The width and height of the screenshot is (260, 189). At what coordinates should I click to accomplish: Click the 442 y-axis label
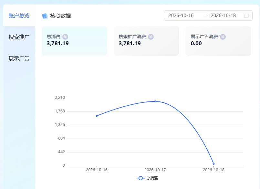pyautogui.click(x=61, y=152)
